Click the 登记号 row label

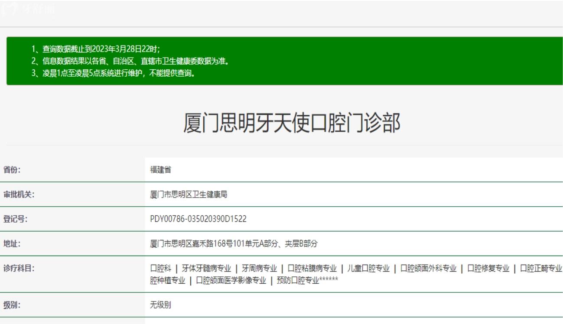(x=16, y=219)
